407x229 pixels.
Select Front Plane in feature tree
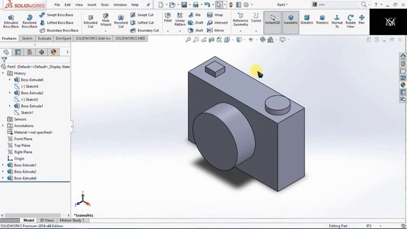pos(23,139)
